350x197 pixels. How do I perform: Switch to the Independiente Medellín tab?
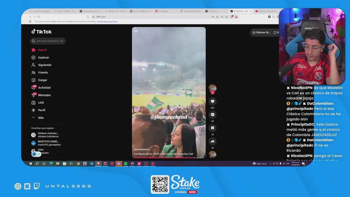click(x=190, y=11)
